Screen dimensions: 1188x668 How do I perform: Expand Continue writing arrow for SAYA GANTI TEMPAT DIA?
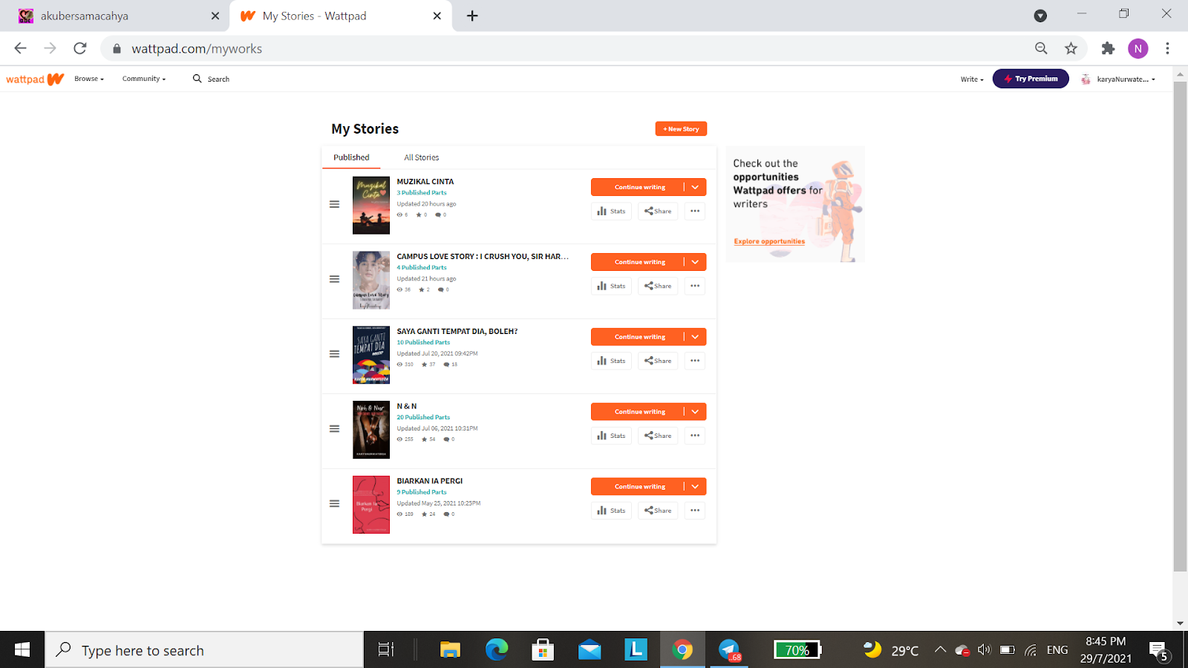pos(696,337)
